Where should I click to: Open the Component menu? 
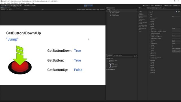point(22,3)
